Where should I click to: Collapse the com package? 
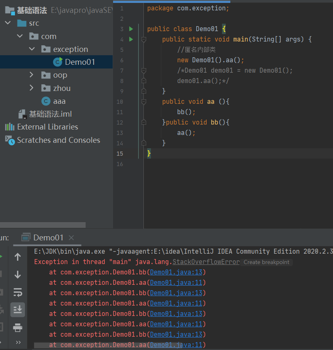click(x=20, y=36)
